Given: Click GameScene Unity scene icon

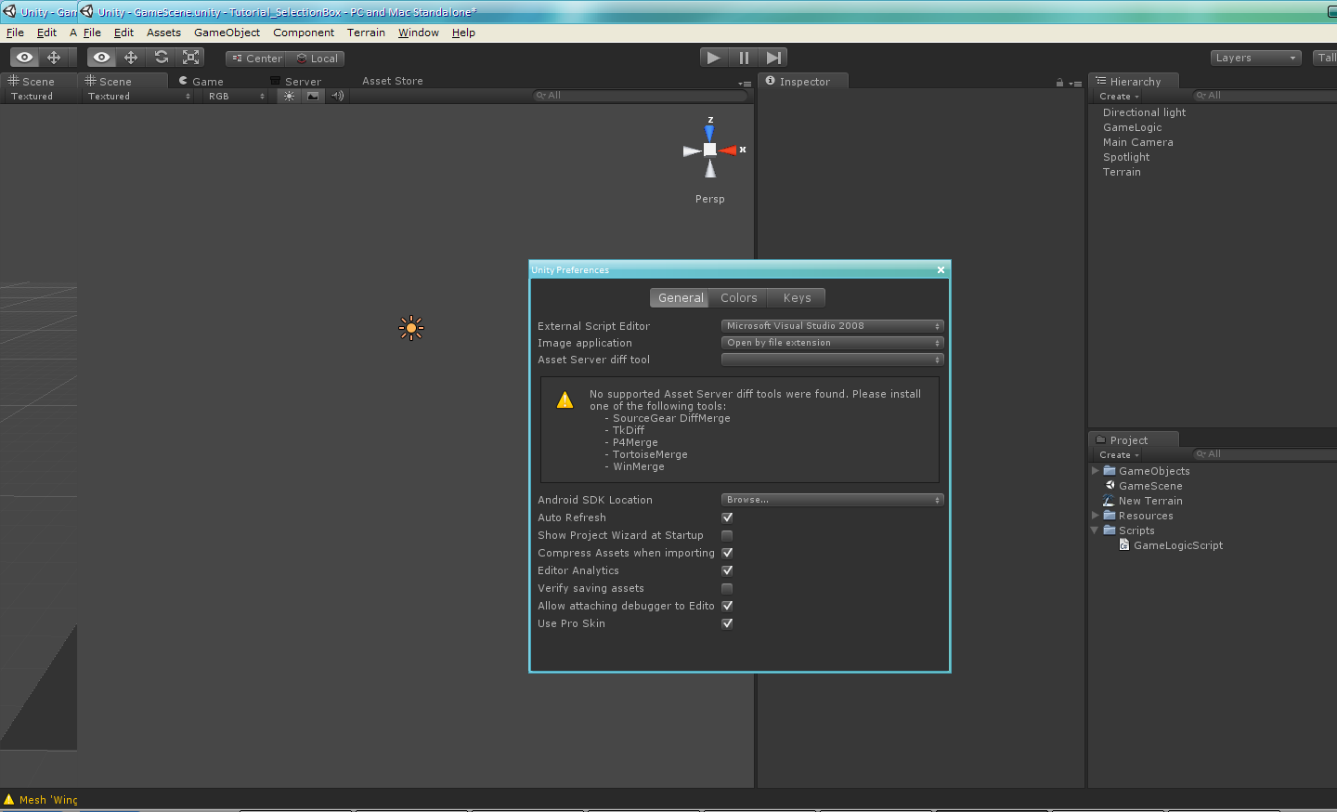Looking at the screenshot, I should pyautogui.click(x=1110, y=486).
